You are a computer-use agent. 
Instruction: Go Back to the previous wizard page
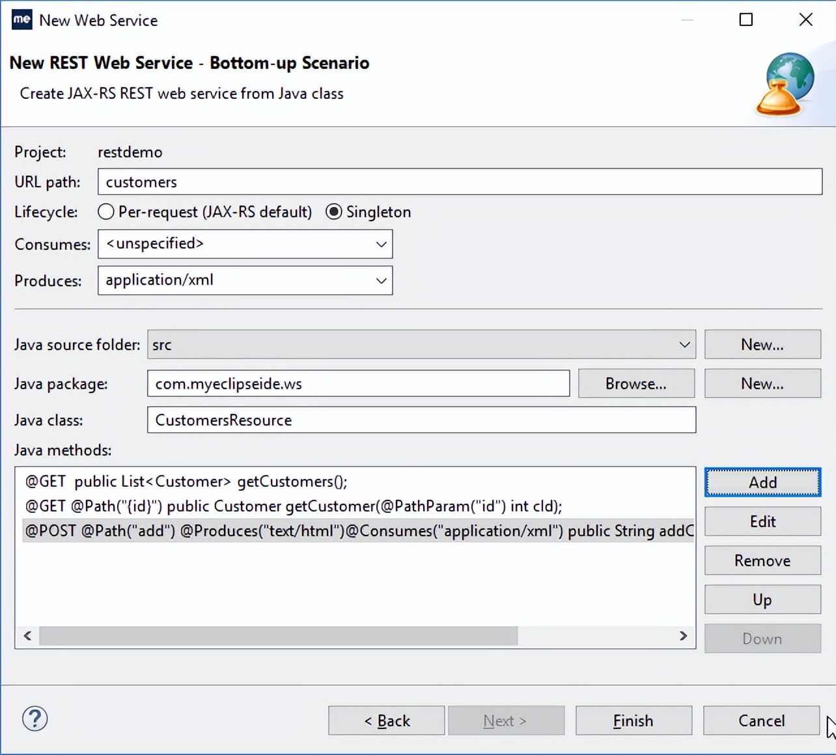(x=386, y=721)
